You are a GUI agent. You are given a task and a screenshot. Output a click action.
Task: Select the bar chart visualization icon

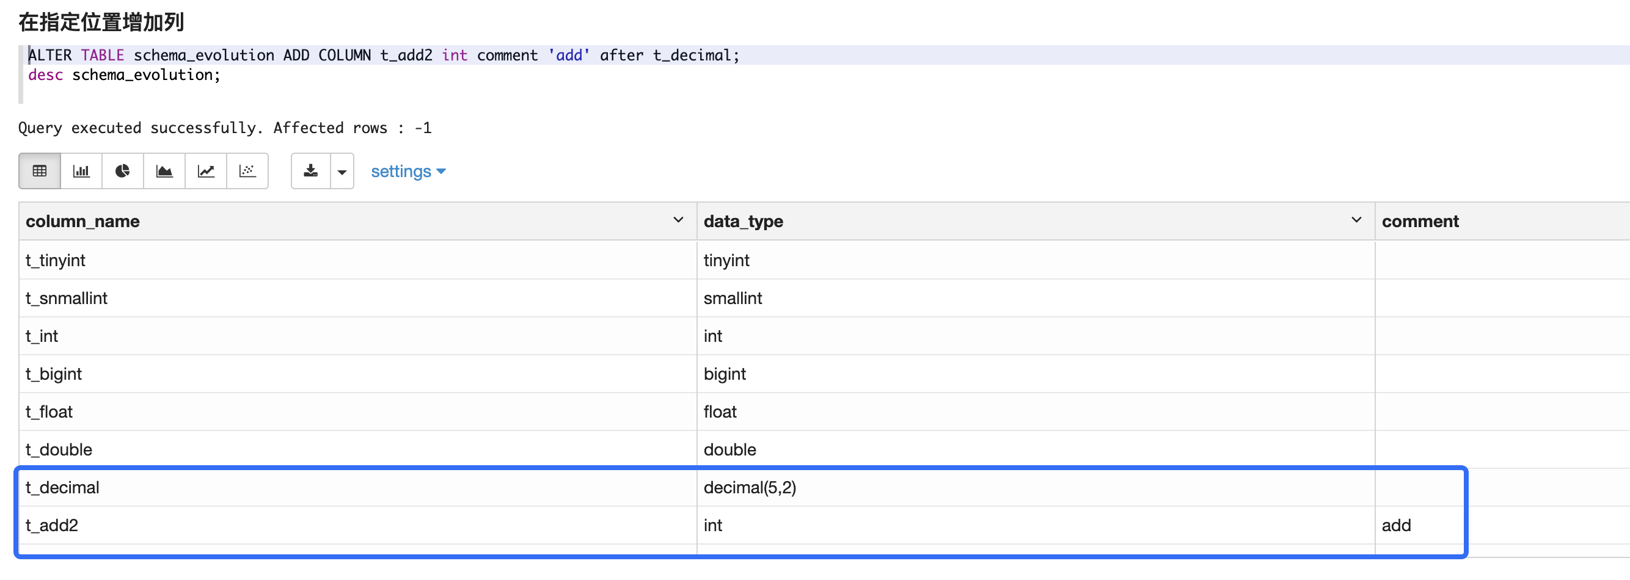[81, 171]
